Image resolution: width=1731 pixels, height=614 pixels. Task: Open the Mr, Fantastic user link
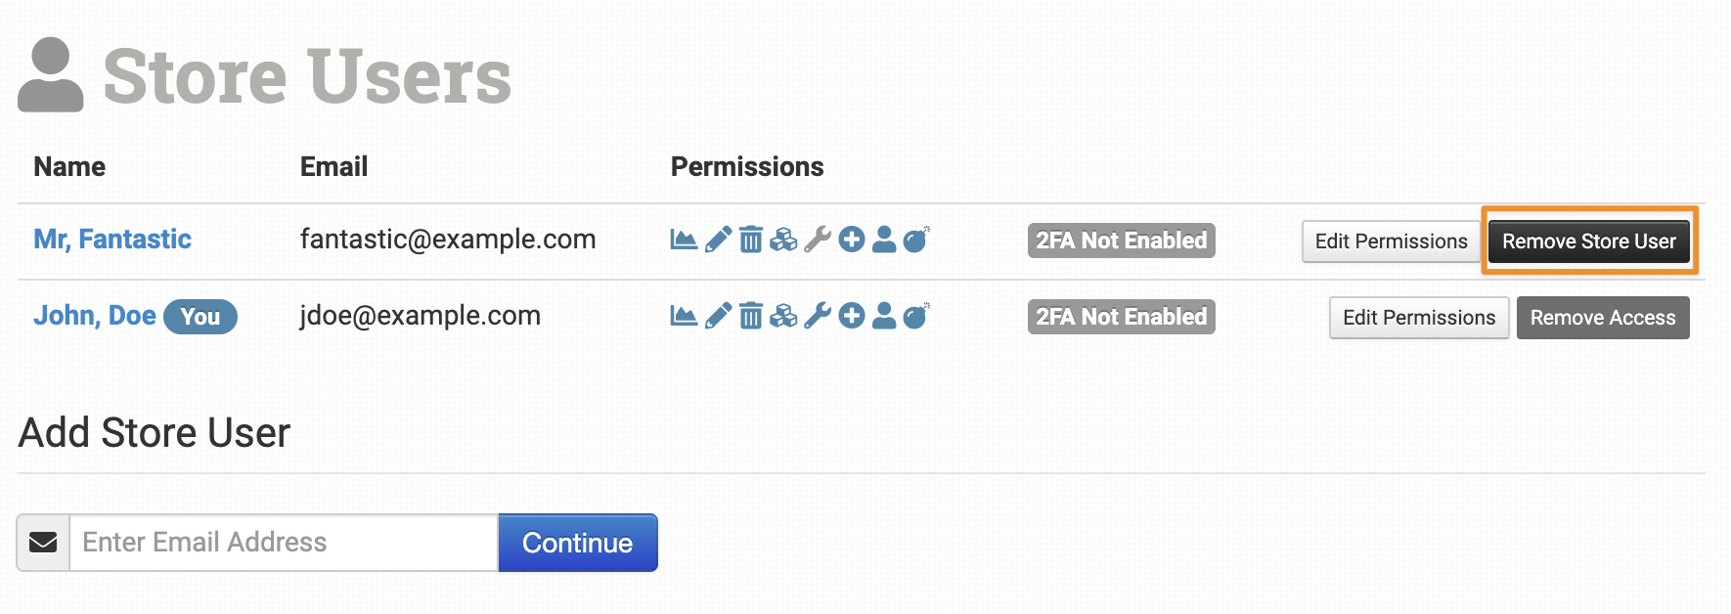coord(112,240)
